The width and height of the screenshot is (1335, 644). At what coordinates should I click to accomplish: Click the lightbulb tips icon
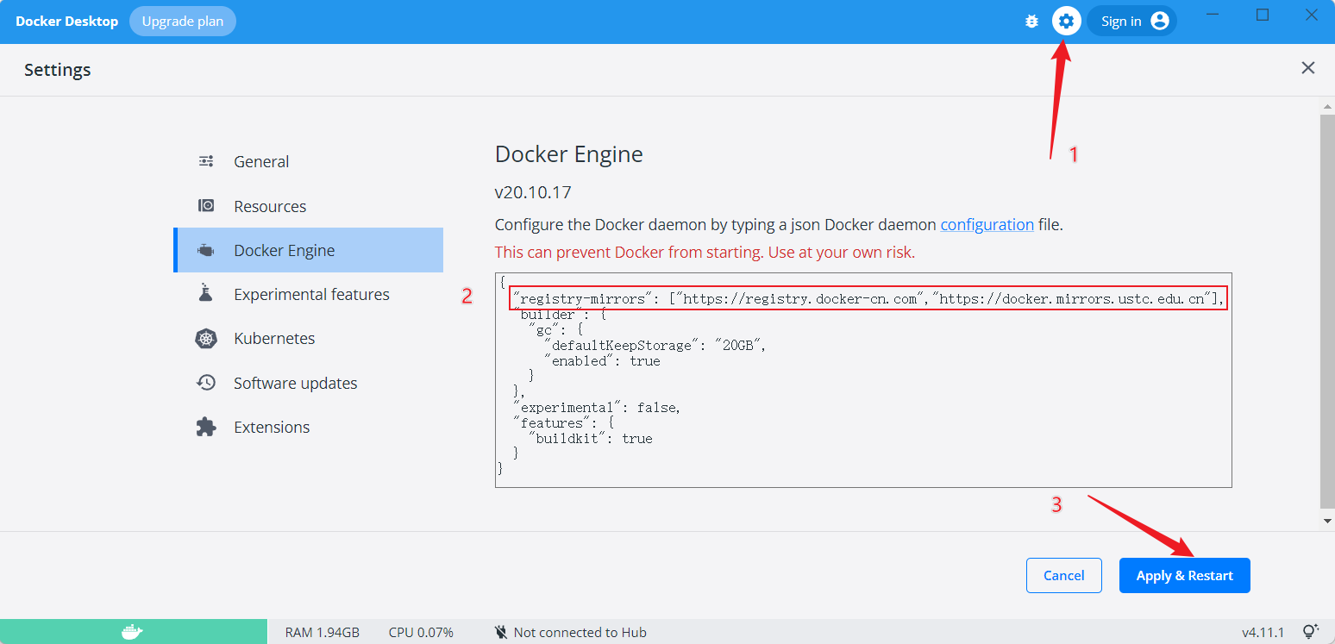coord(1311,632)
